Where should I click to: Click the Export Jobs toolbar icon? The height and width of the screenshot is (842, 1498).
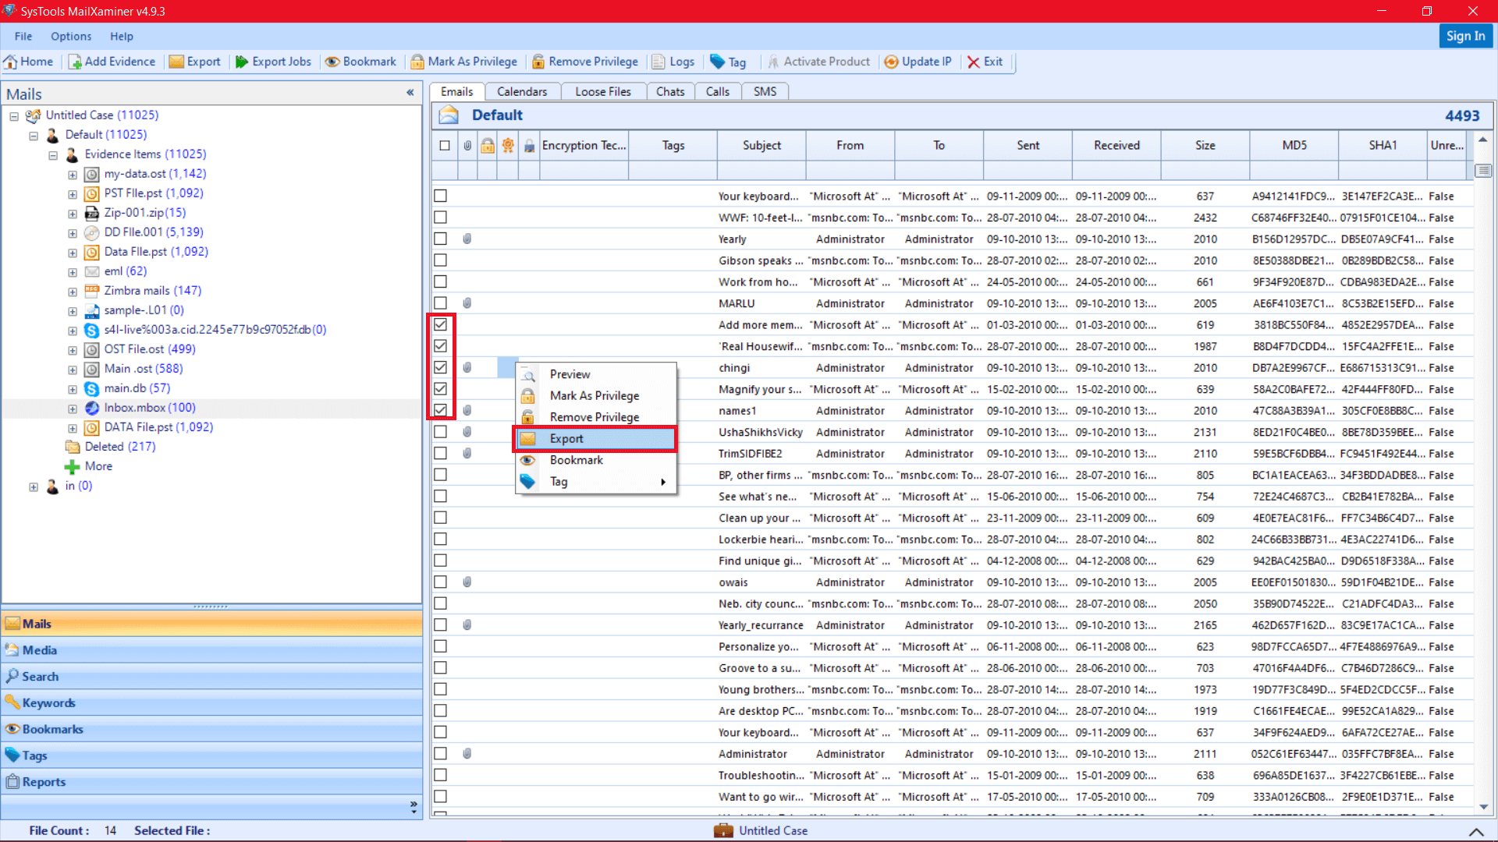pos(272,62)
